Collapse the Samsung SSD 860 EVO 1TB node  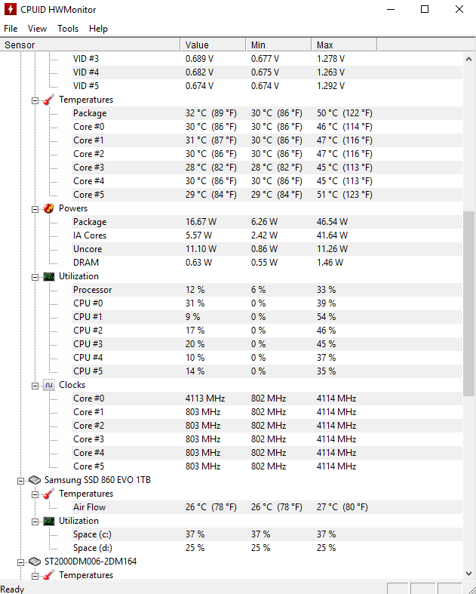pyautogui.click(x=20, y=480)
